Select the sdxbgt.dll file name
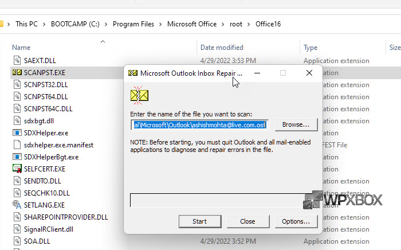This screenshot has height=250, width=401. click(x=39, y=121)
